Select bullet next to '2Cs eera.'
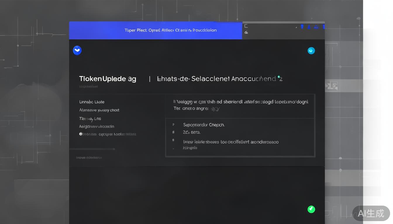 pyautogui.click(x=173, y=132)
